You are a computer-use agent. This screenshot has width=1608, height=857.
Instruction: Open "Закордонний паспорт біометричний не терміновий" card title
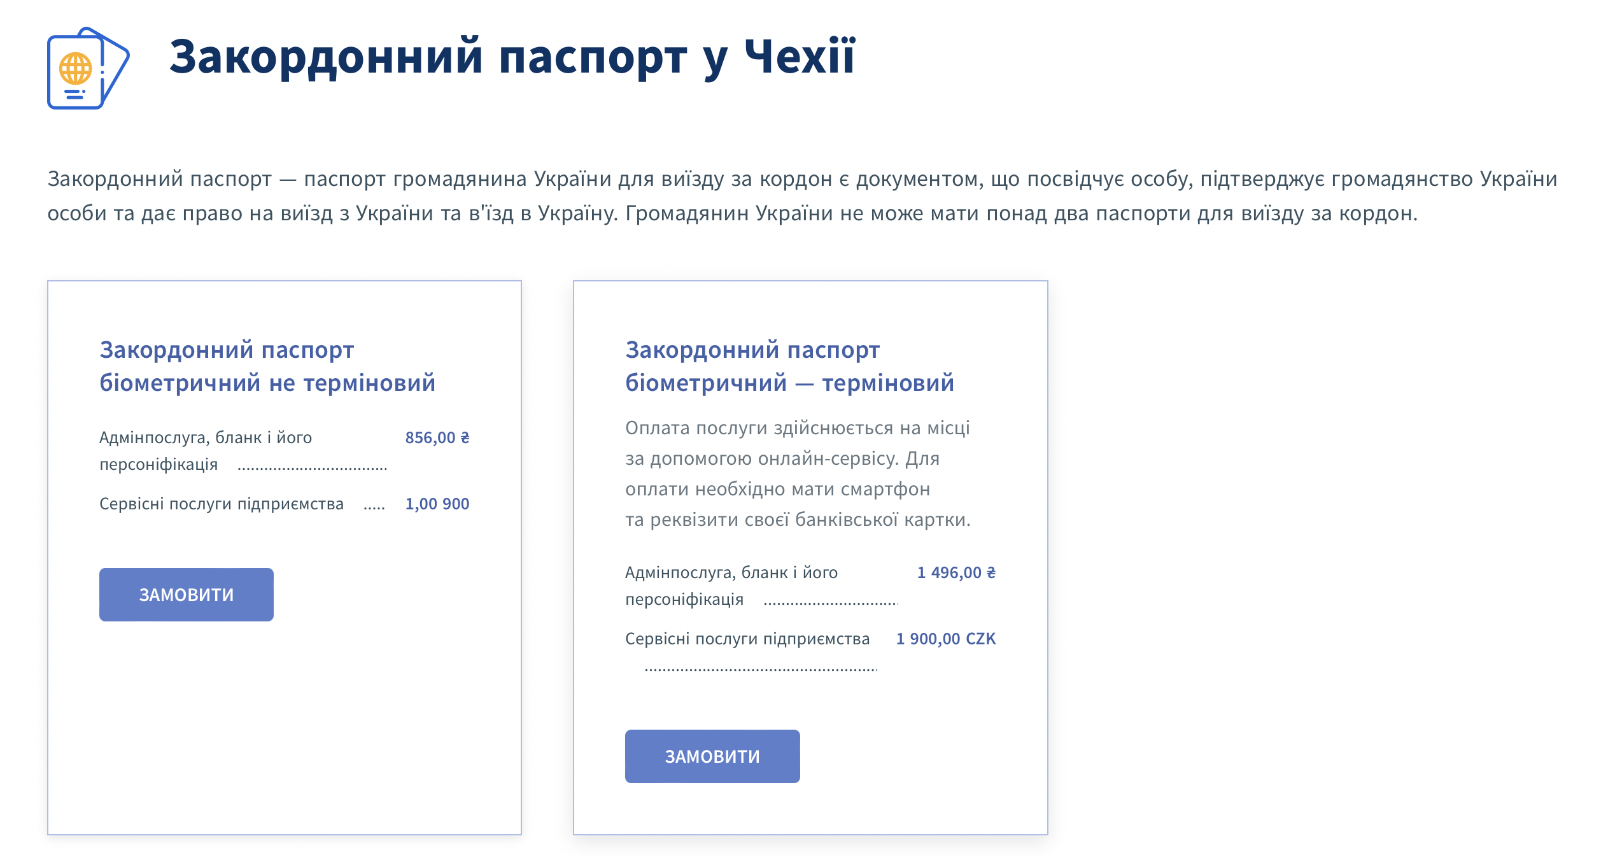click(x=267, y=366)
